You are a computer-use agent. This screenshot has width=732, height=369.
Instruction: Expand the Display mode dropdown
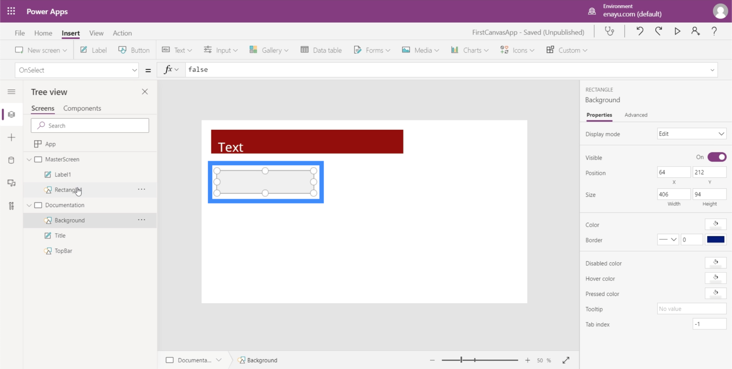691,134
